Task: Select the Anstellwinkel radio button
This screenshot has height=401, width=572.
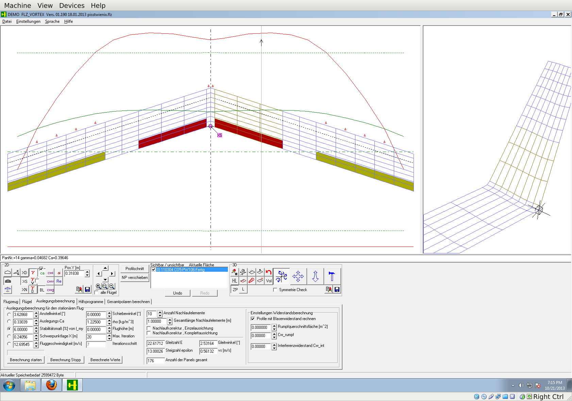Action: tap(9, 314)
